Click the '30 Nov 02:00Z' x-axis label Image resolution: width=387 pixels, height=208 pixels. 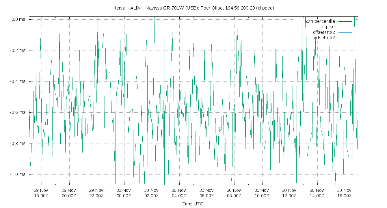[x=151, y=193]
